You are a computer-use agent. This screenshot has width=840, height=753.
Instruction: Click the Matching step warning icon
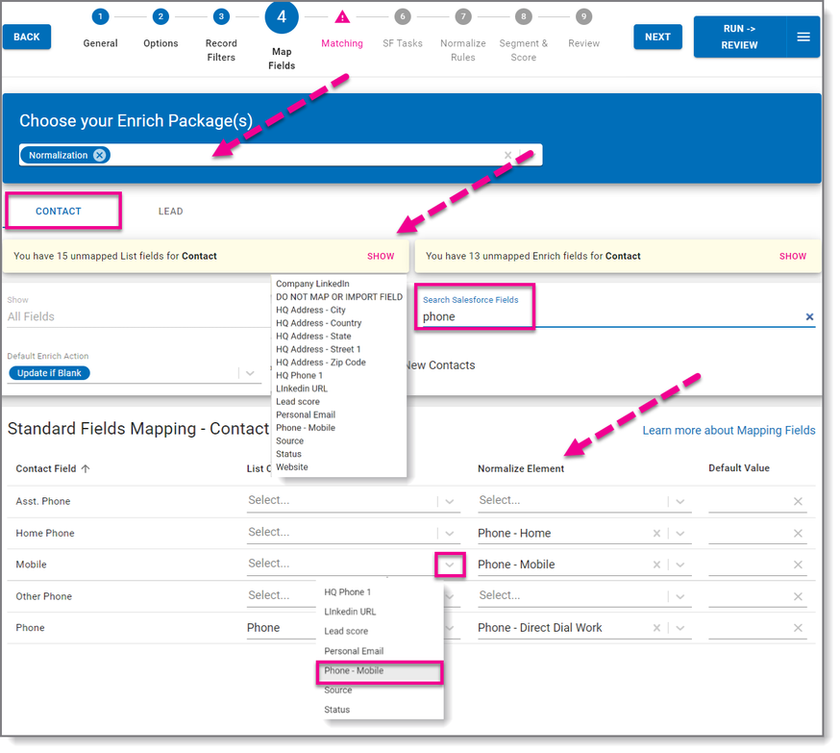(x=342, y=16)
